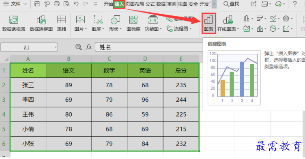Insert a 数据透视表 pivot table
The height and width of the screenshot is (159, 305).
[x=14, y=24]
